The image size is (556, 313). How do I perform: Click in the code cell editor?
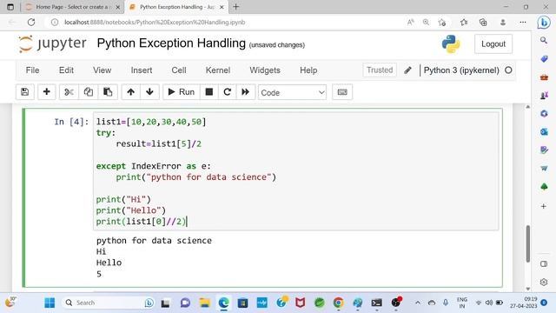tap(296, 171)
